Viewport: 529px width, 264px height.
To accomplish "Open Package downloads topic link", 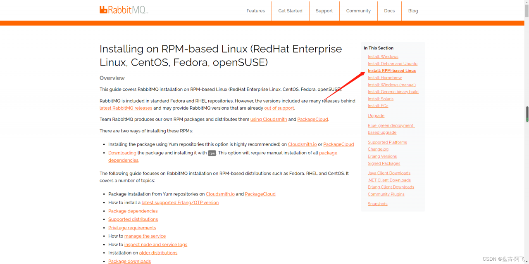I will click(130, 262).
